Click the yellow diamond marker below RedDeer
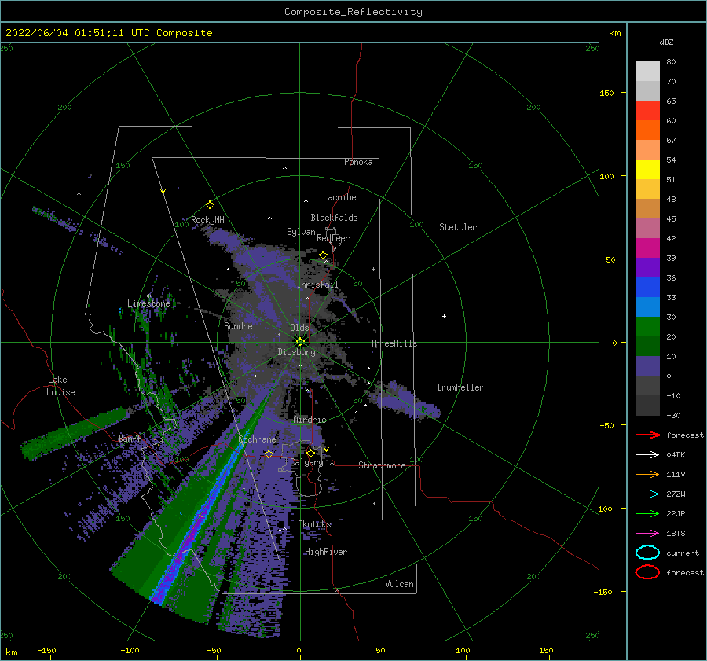The image size is (707, 661). coord(323,255)
